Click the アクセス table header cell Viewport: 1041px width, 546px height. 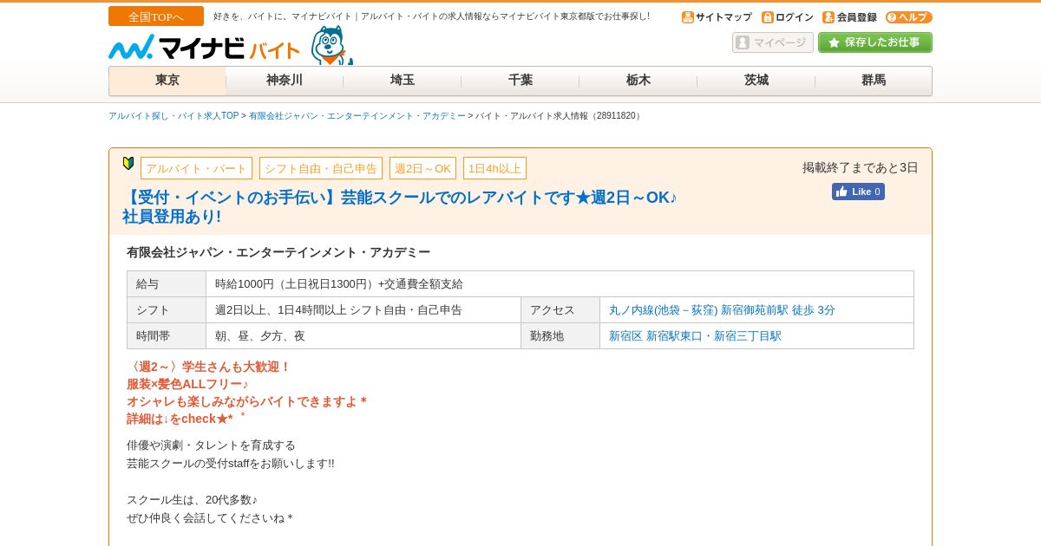pyautogui.click(x=560, y=310)
